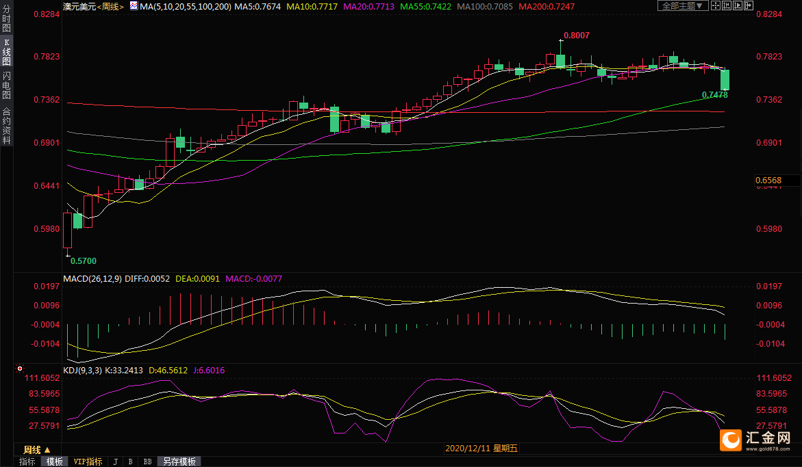Click the K:33.2413 value

pyautogui.click(x=124, y=371)
